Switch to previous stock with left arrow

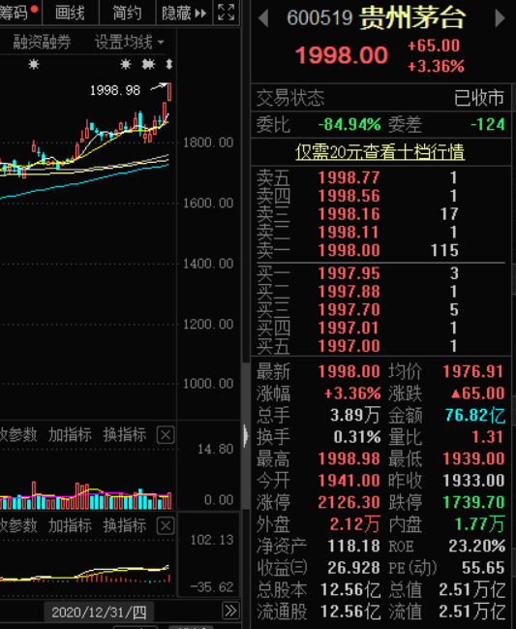(263, 18)
